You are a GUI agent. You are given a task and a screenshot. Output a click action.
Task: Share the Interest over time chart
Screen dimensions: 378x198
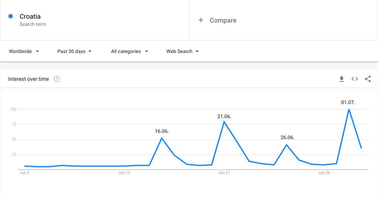tap(368, 79)
